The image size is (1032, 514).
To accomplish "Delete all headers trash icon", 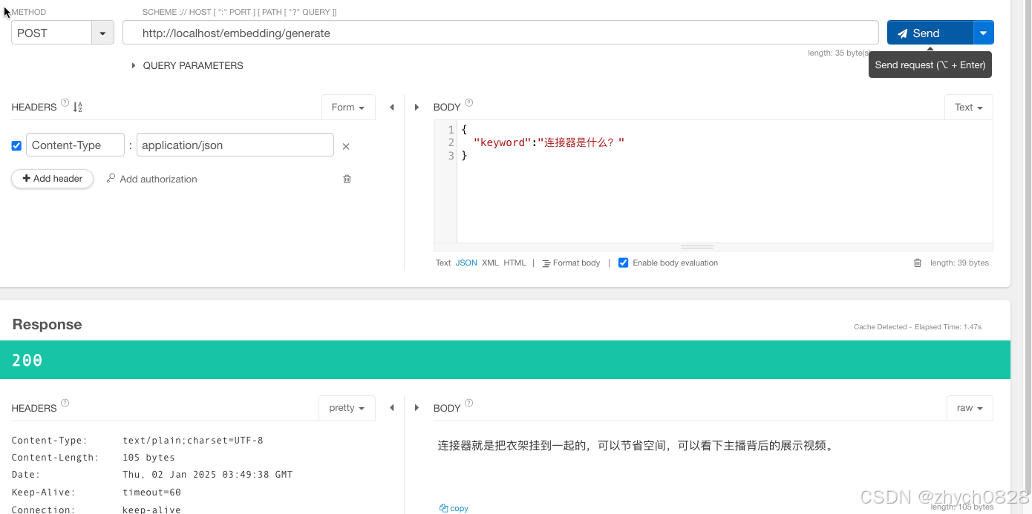I will point(347,179).
